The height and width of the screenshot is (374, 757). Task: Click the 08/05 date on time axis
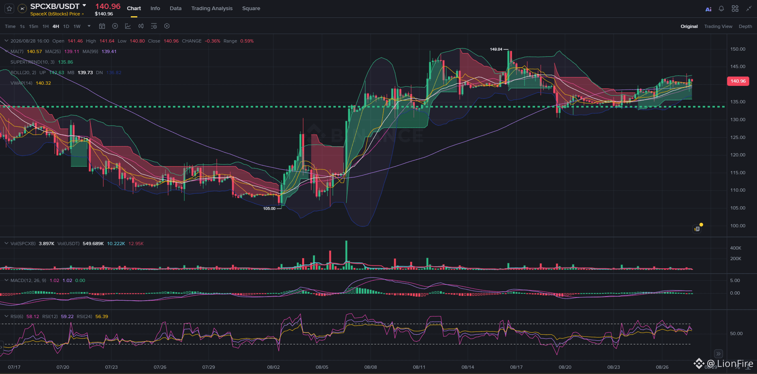322,367
